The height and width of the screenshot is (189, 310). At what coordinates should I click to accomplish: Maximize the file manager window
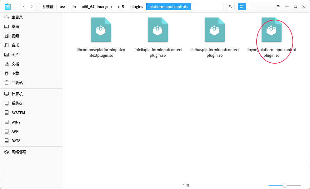point(295,7)
